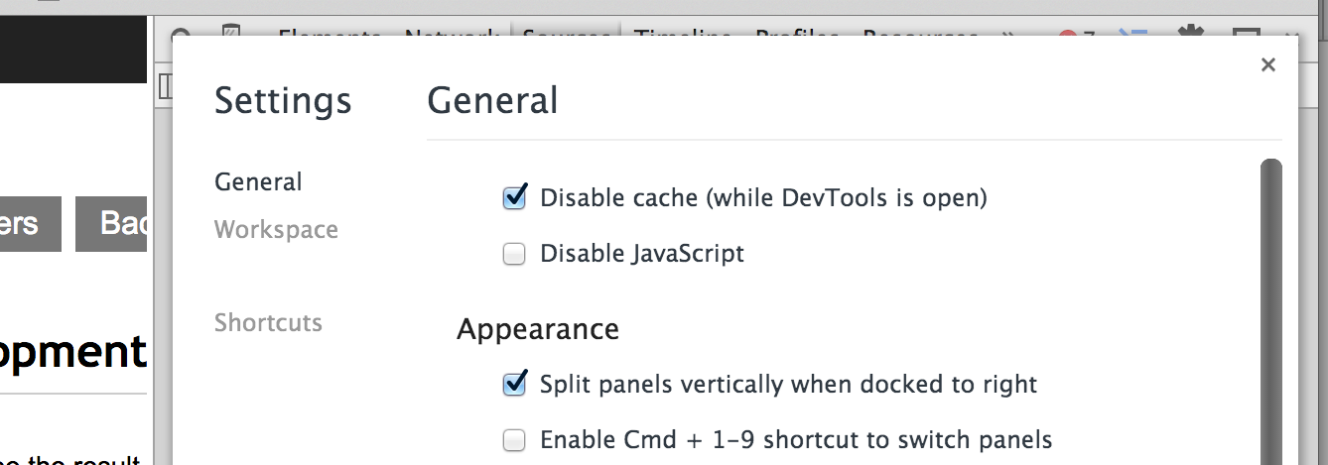This screenshot has width=1328, height=465.
Task: Switch to the Timeline panel tab
Action: click(x=683, y=34)
